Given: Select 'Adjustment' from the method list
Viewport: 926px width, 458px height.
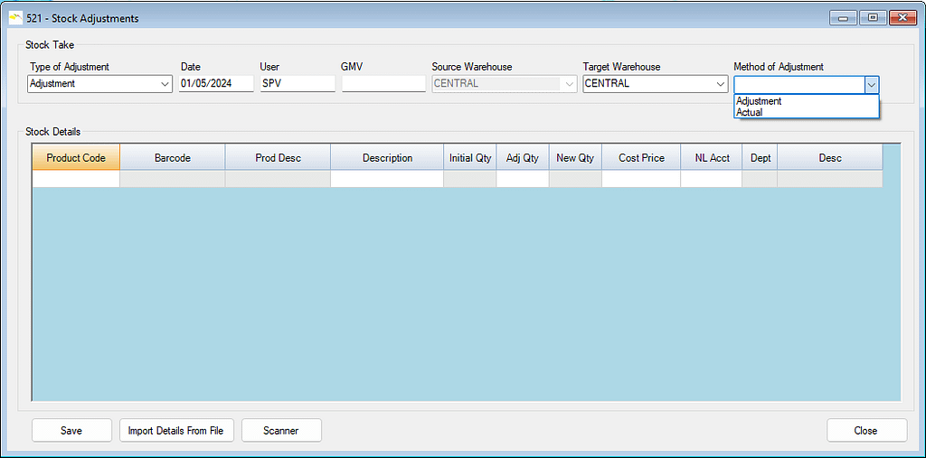Looking at the screenshot, I should (x=760, y=101).
